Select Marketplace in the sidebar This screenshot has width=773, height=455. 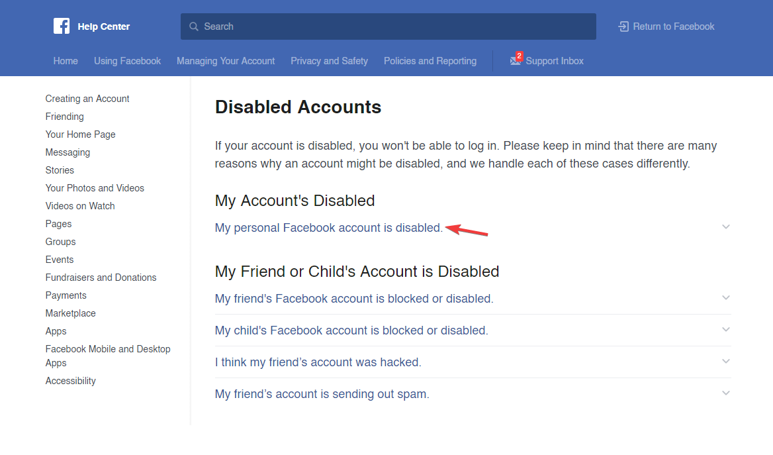coord(71,313)
